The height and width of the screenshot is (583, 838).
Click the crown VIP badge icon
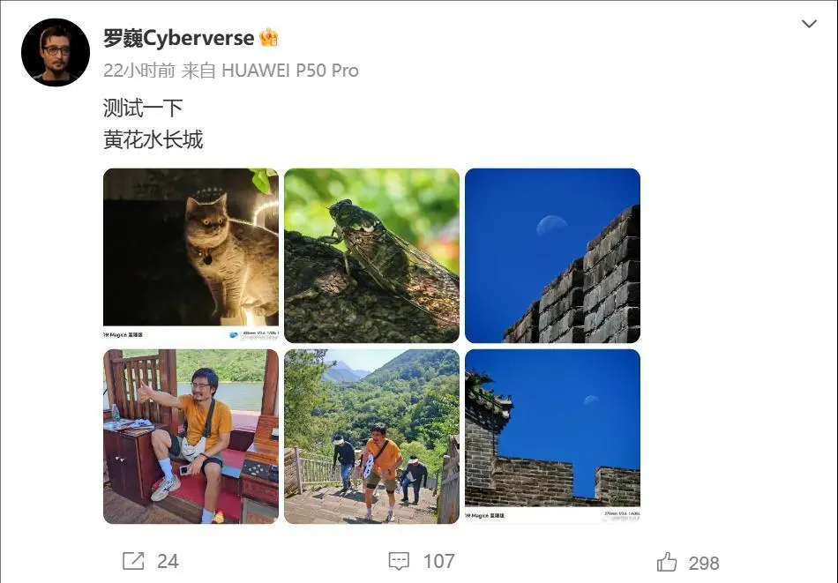tap(268, 37)
